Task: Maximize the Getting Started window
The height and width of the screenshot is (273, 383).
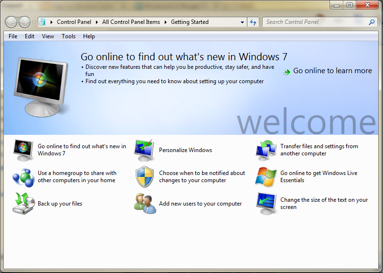Action: [350, 5]
